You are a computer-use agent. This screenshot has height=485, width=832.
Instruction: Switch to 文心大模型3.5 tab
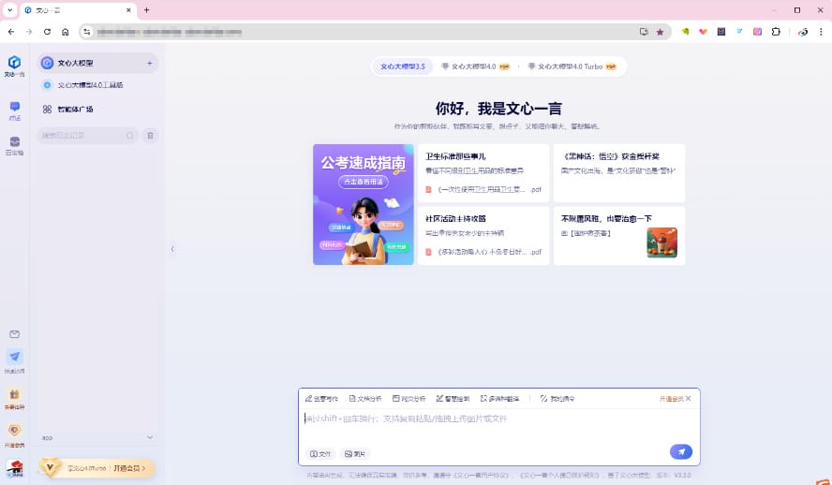click(403, 66)
